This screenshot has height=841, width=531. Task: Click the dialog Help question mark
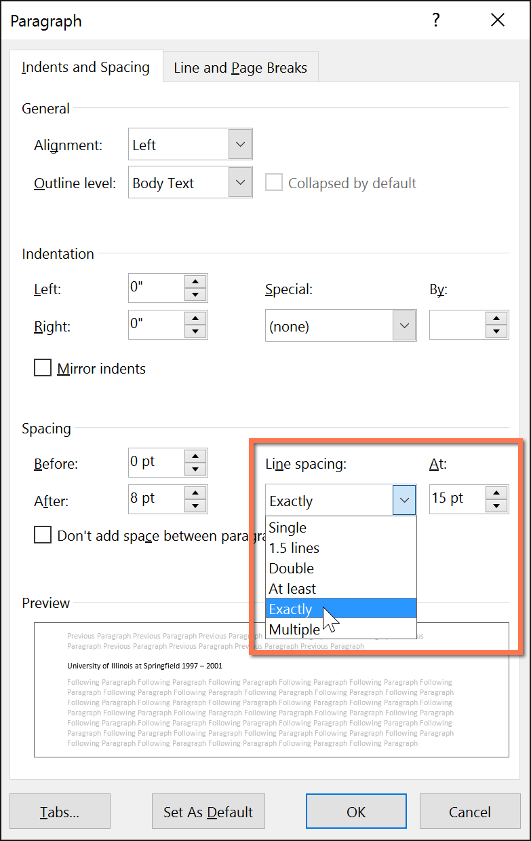(x=435, y=20)
